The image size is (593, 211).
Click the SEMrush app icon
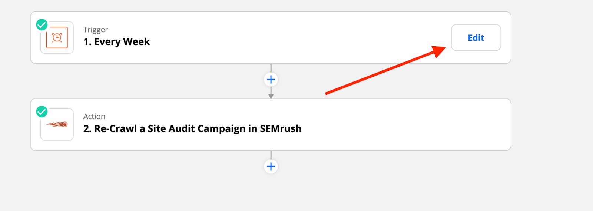pyautogui.click(x=57, y=124)
